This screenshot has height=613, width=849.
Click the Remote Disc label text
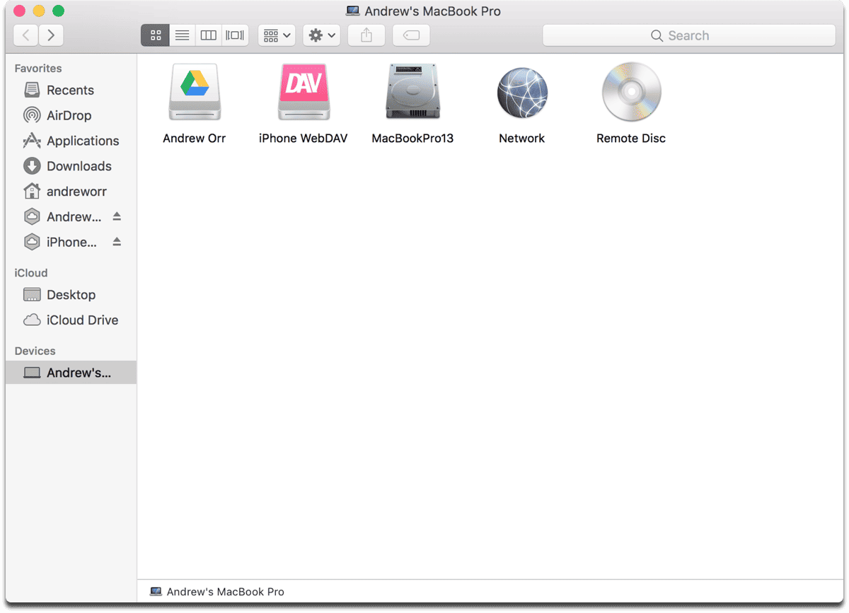[x=631, y=139]
